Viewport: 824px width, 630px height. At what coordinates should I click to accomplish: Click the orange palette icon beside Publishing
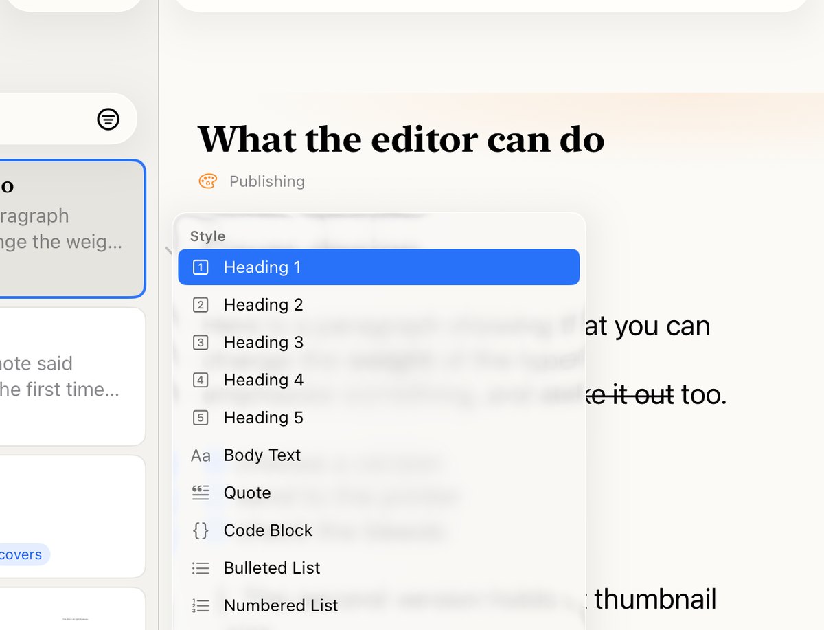coord(208,181)
